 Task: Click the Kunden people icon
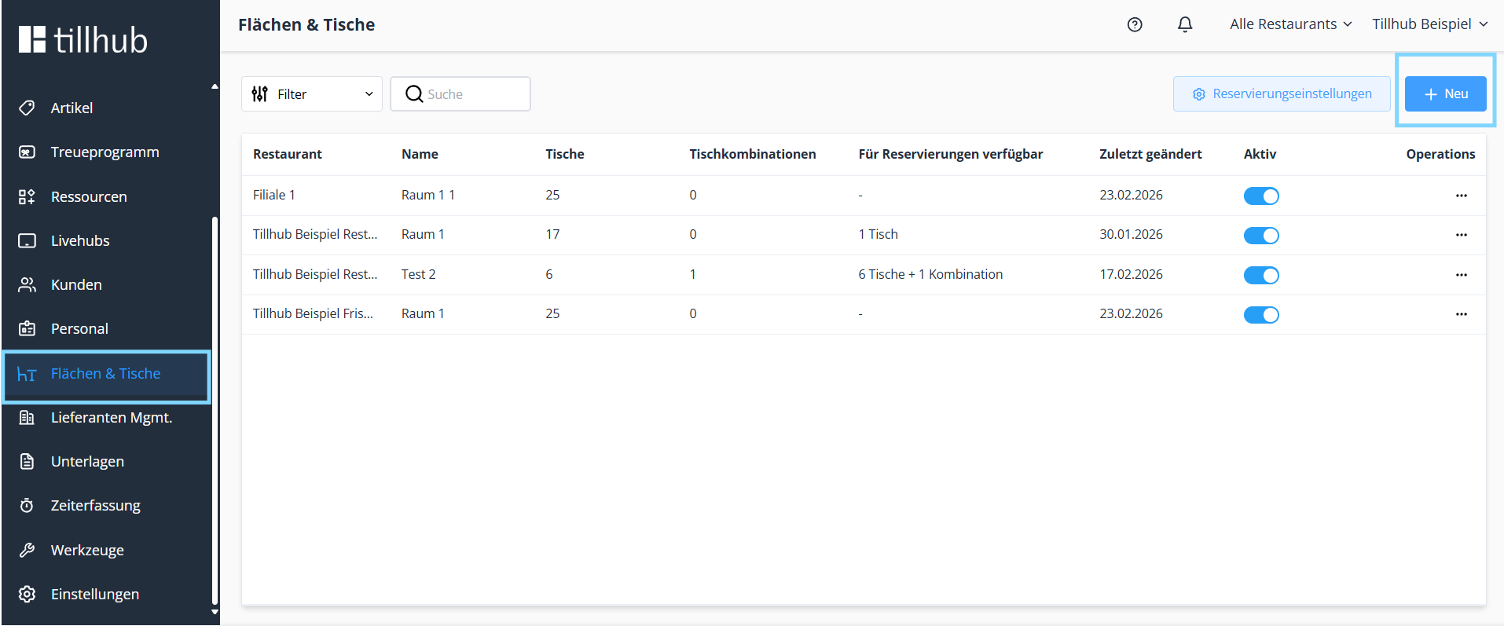point(27,284)
